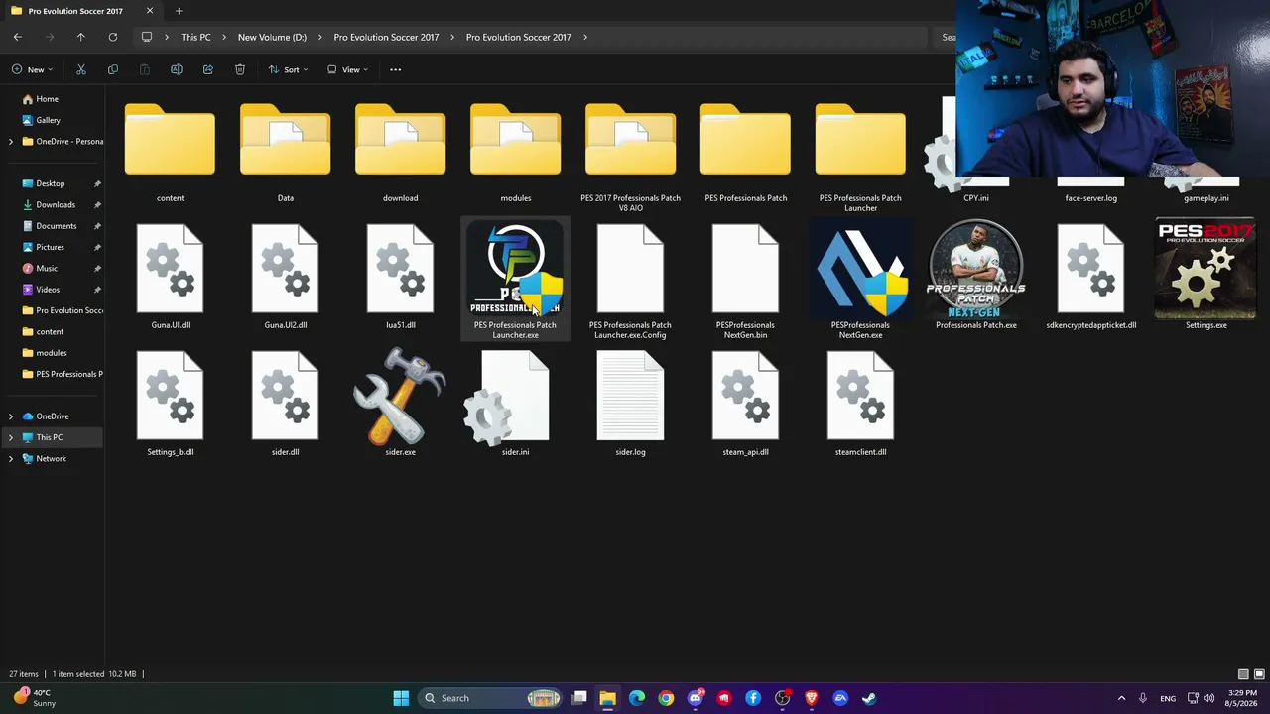1270x714 pixels.
Task: Select the sider.exe hammer and wrench icon
Action: coord(400,403)
